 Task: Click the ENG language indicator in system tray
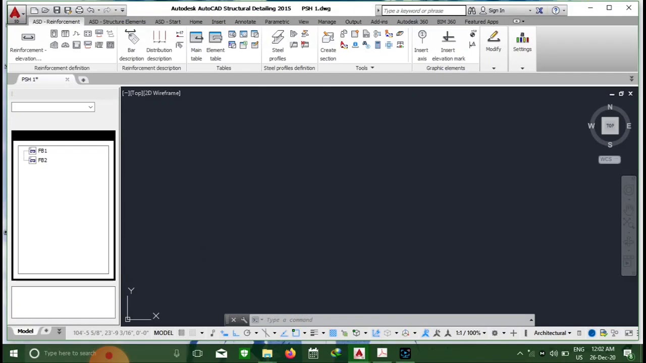click(x=579, y=353)
